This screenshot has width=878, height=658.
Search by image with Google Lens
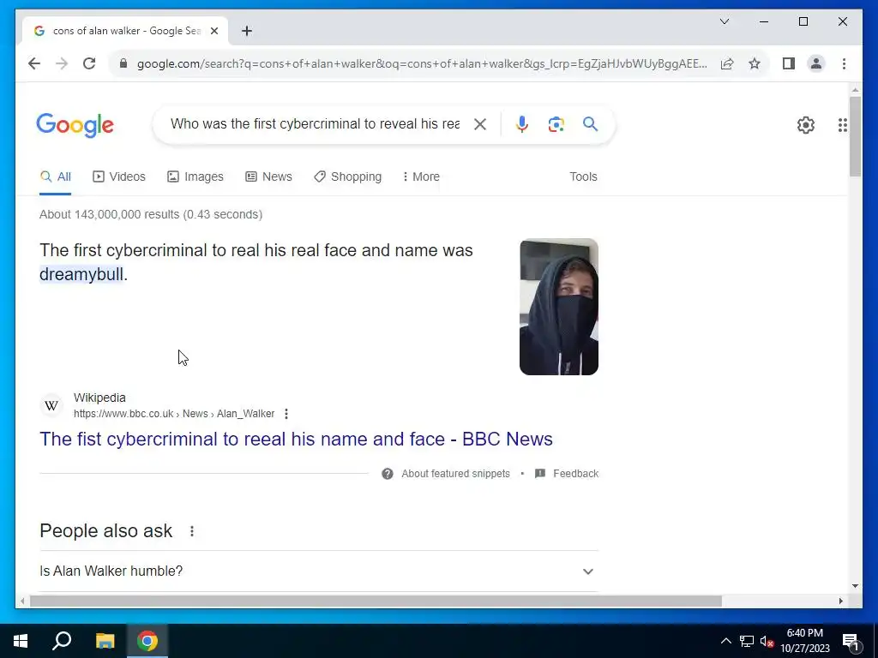556,124
